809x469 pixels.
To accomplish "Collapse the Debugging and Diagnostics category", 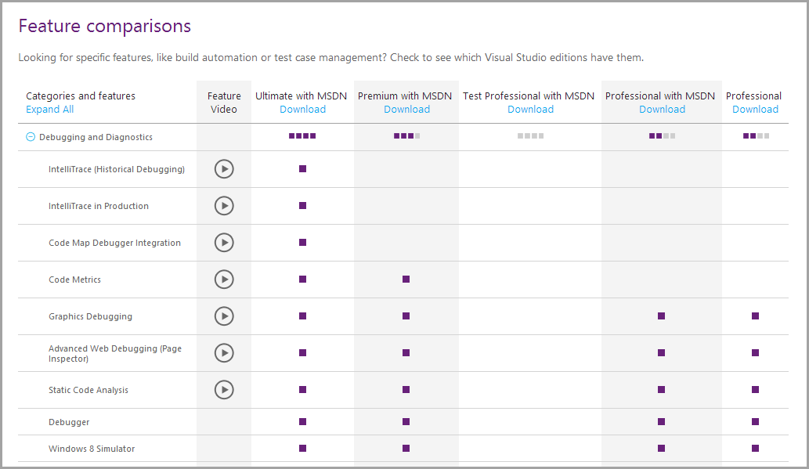I will (31, 137).
